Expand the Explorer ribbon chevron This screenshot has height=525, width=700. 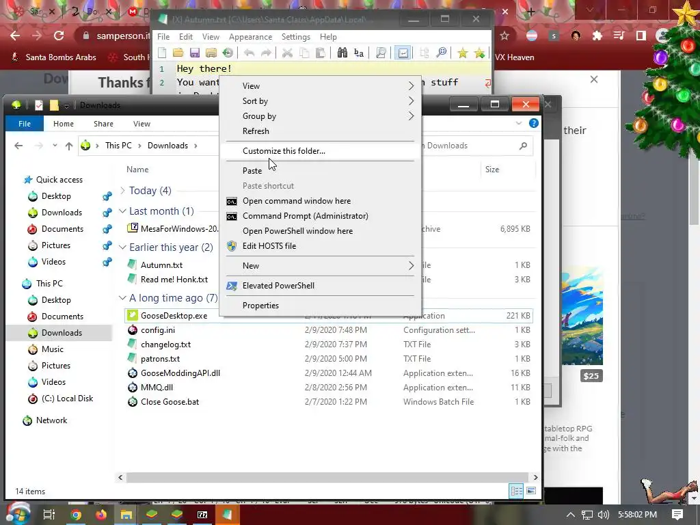pos(518,123)
